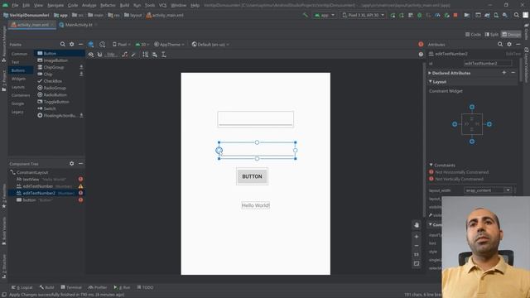530x298 pixels.
Task: Download ChipGroup dependency icon
Action: 81,67
